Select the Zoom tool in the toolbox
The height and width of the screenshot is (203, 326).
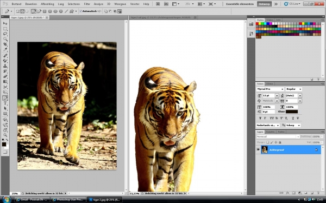click(5, 135)
